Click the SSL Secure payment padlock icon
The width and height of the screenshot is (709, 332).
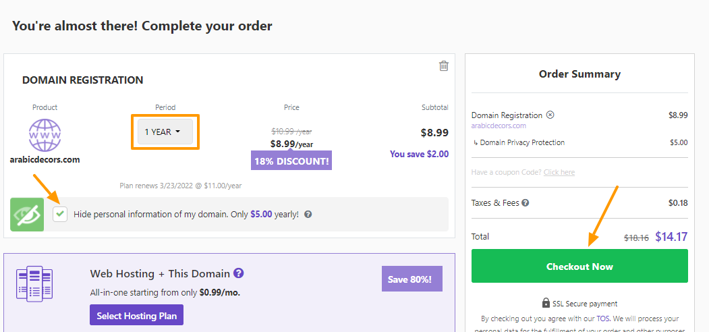[546, 303]
